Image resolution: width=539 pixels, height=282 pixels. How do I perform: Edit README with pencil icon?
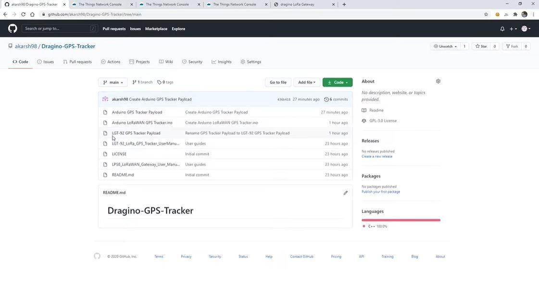pos(345,193)
